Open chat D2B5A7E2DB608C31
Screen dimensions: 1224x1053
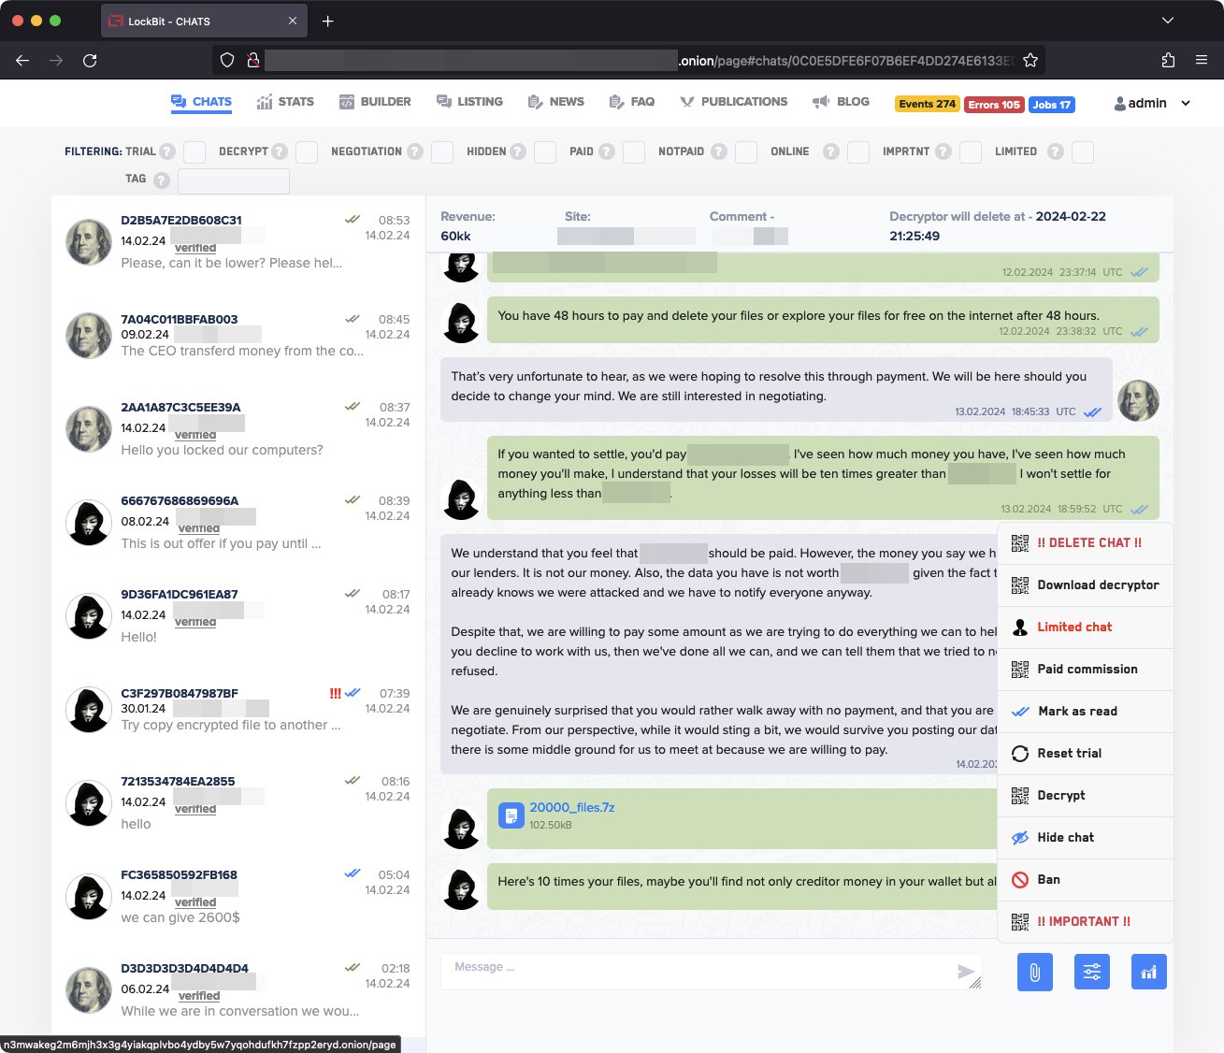(x=238, y=241)
